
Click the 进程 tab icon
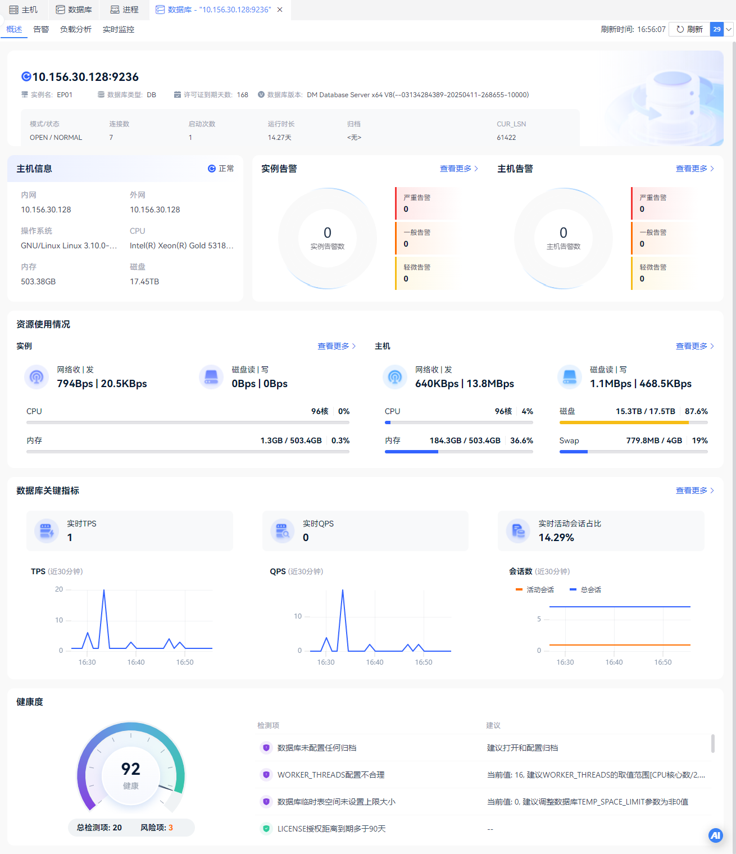tap(115, 10)
